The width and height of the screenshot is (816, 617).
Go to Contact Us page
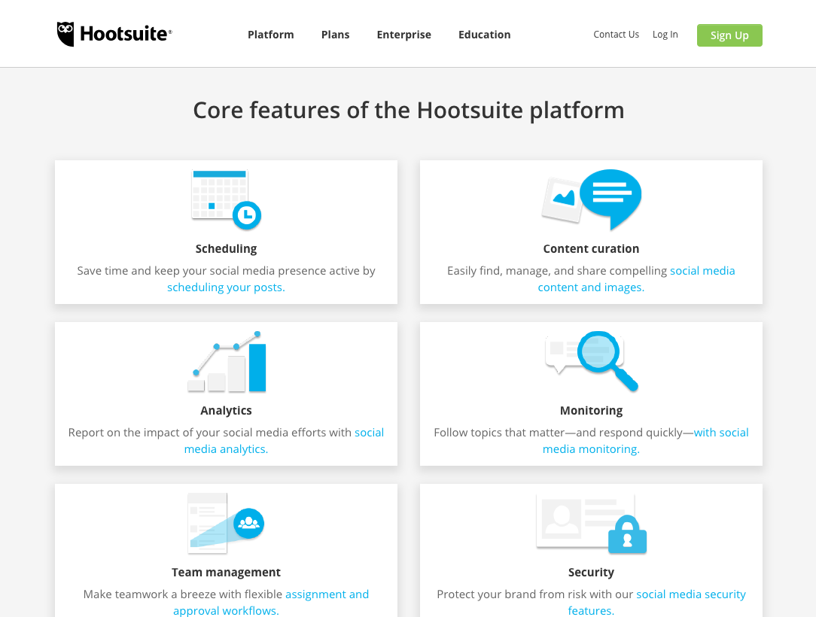pos(617,35)
